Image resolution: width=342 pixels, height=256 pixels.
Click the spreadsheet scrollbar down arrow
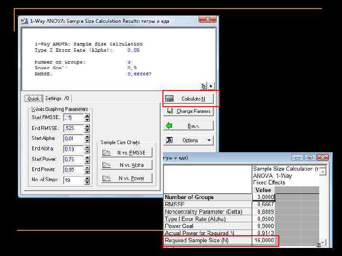[323, 242]
